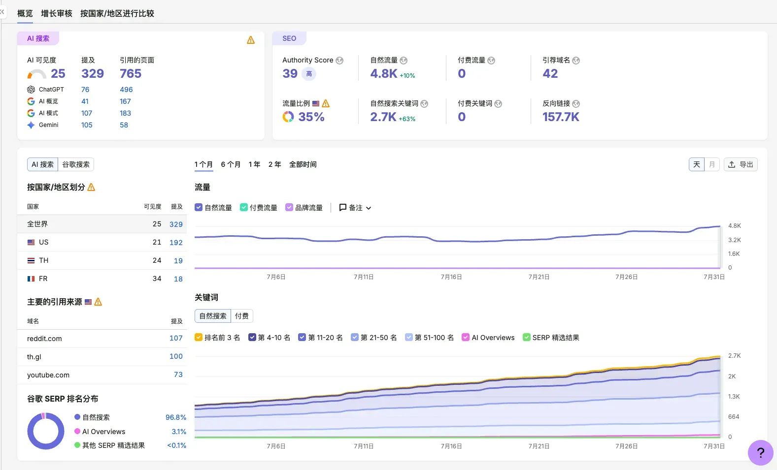
Task: Open the help question mark bubble
Action: [760, 453]
